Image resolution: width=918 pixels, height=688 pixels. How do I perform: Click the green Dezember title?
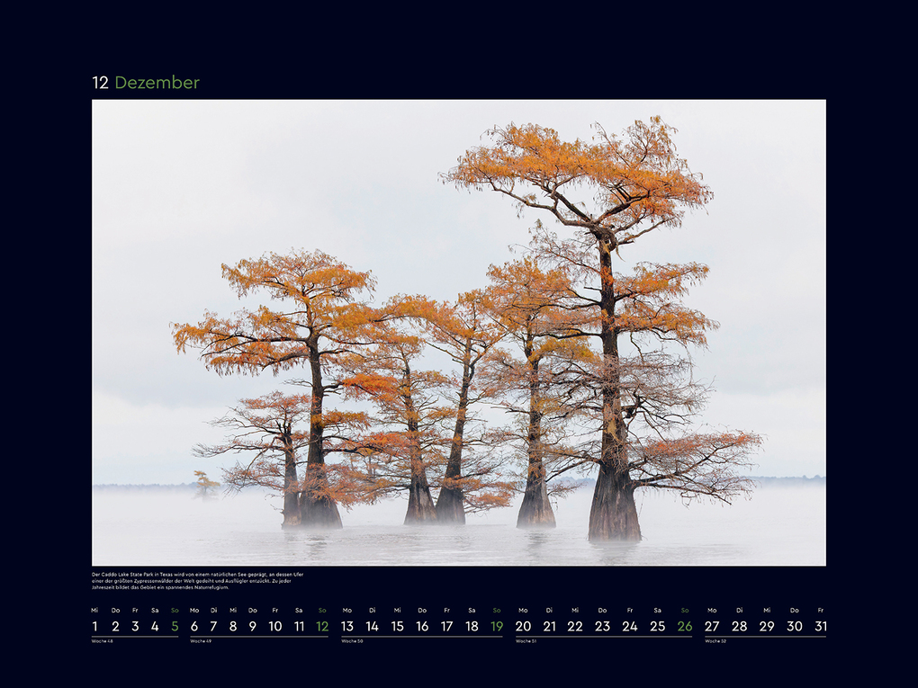pos(159,83)
